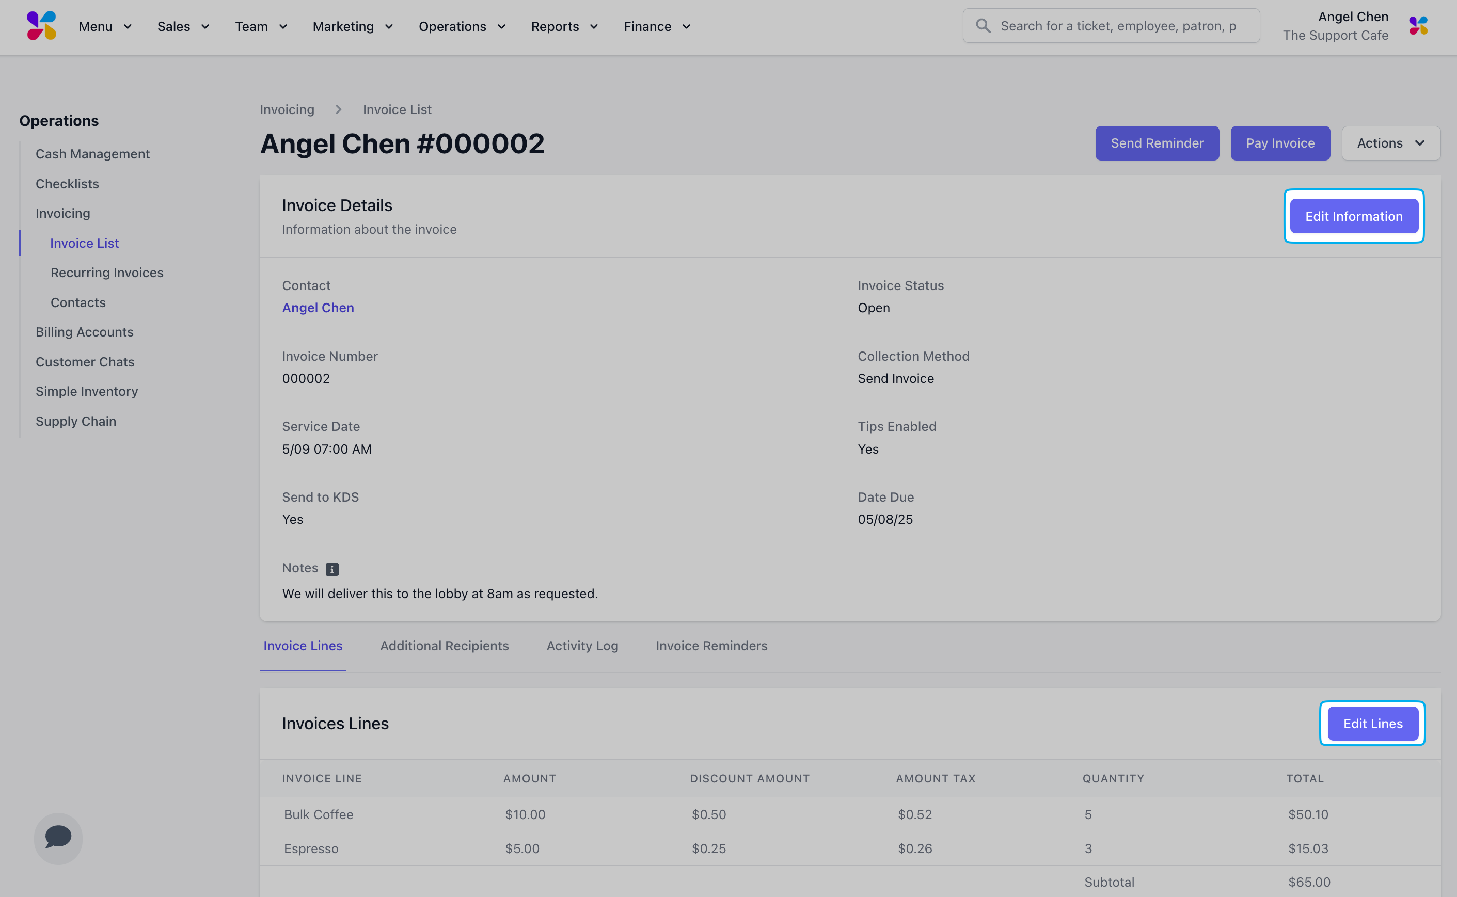Click the Notes info icon
Viewport: 1457px width, 897px height.
pyautogui.click(x=332, y=569)
